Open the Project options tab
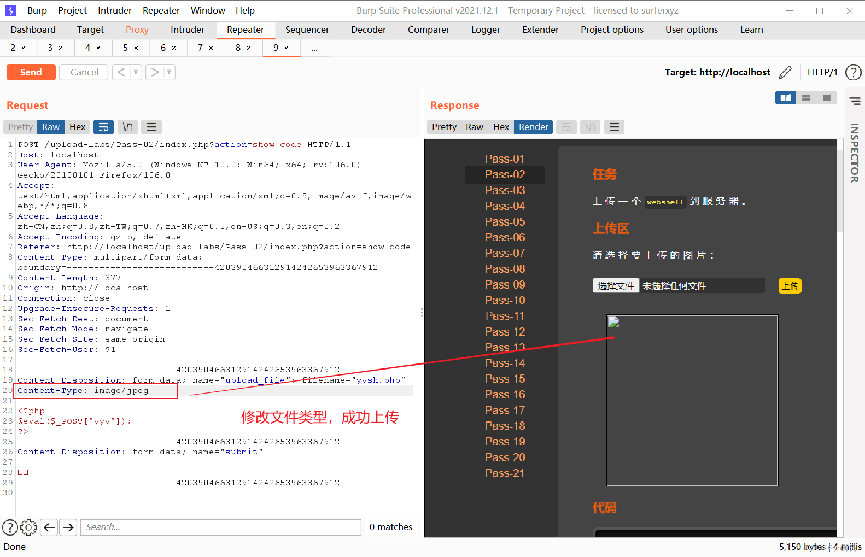This screenshot has width=865, height=557. click(x=612, y=30)
